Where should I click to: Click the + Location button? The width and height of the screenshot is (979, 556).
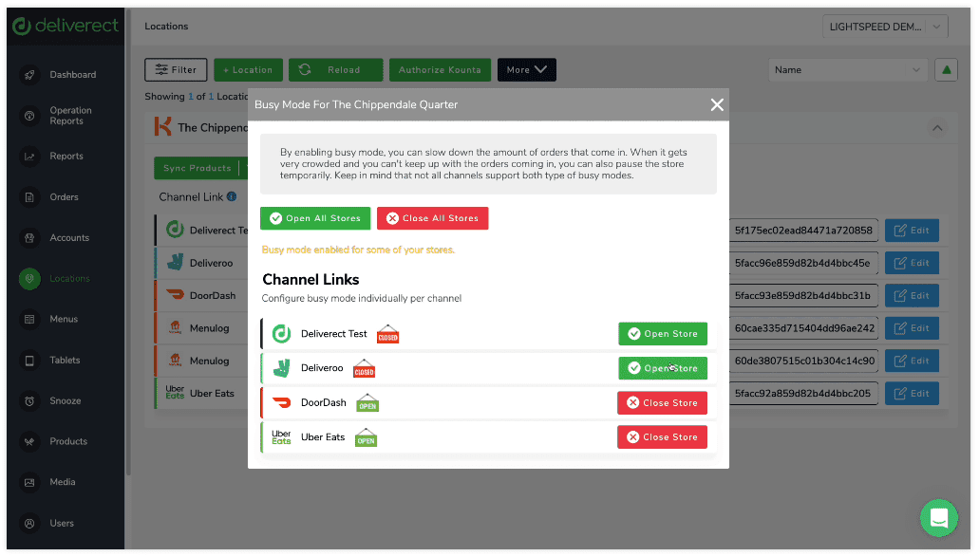(248, 70)
